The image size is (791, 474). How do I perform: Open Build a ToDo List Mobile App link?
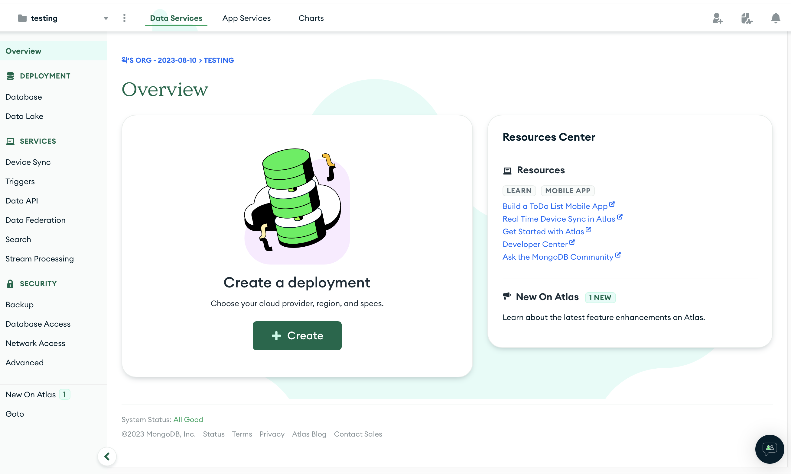[x=555, y=206]
